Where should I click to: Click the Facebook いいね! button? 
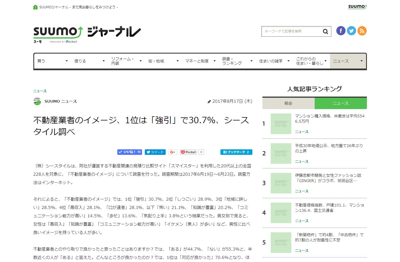point(130,152)
